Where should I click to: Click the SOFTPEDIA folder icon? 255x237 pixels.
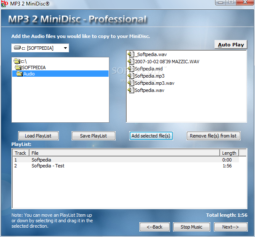tap(18, 67)
